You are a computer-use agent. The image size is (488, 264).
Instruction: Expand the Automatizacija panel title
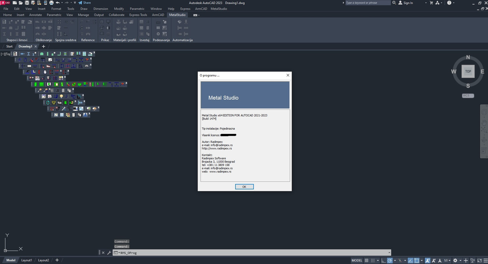point(183,40)
